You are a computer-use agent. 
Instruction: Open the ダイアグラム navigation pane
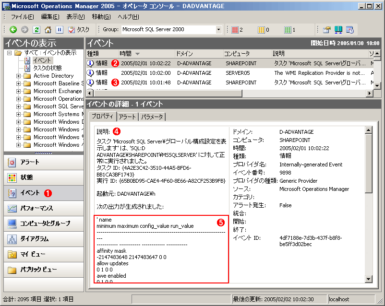point(44,239)
